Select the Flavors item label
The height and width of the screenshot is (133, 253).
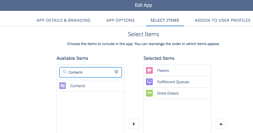coord(163,70)
